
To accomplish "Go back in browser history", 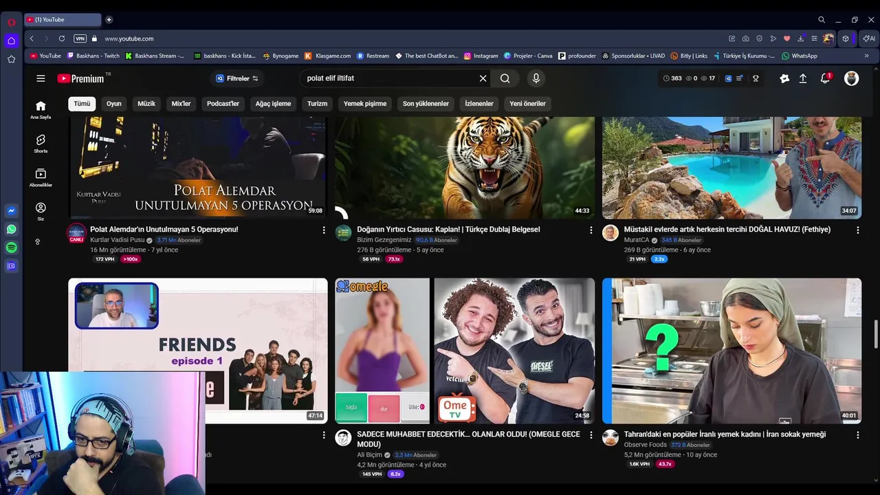I will point(32,38).
